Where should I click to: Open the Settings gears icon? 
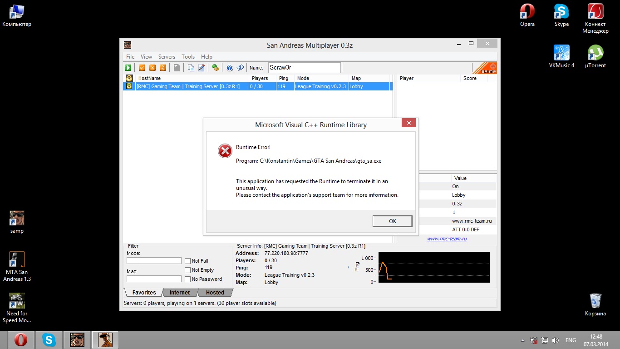click(216, 68)
